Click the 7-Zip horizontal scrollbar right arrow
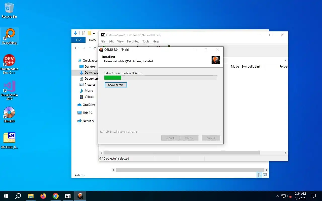This screenshot has width=322, height=201. point(285,153)
